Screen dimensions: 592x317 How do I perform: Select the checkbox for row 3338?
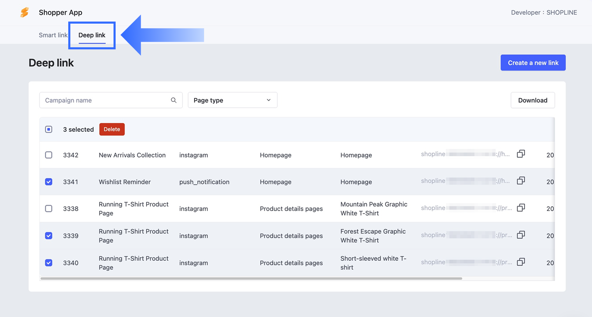point(49,209)
